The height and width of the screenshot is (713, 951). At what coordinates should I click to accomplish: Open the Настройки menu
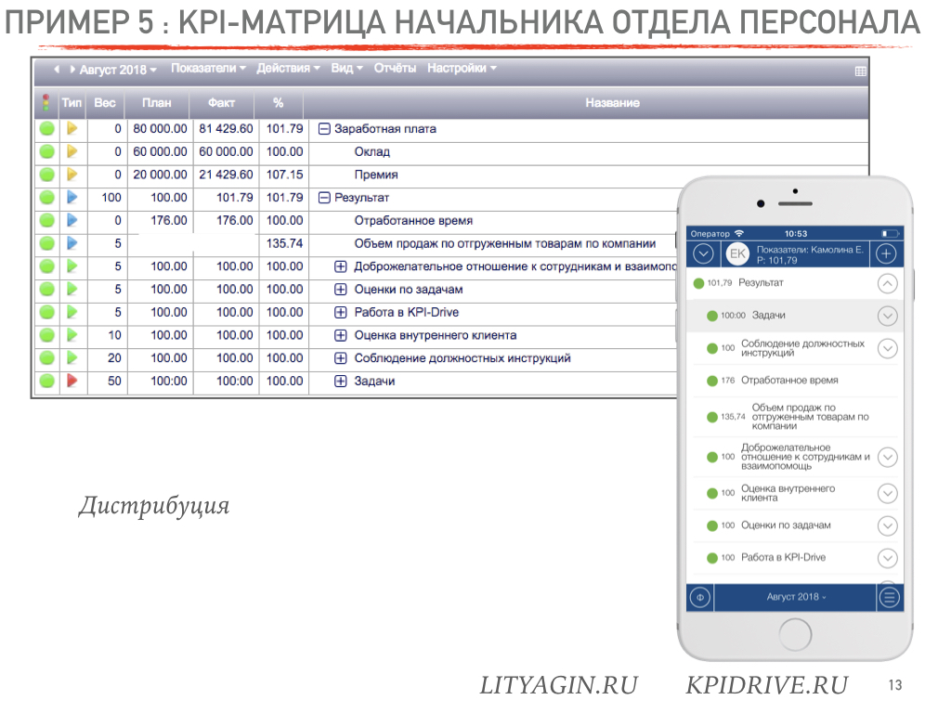pyautogui.click(x=462, y=69)
